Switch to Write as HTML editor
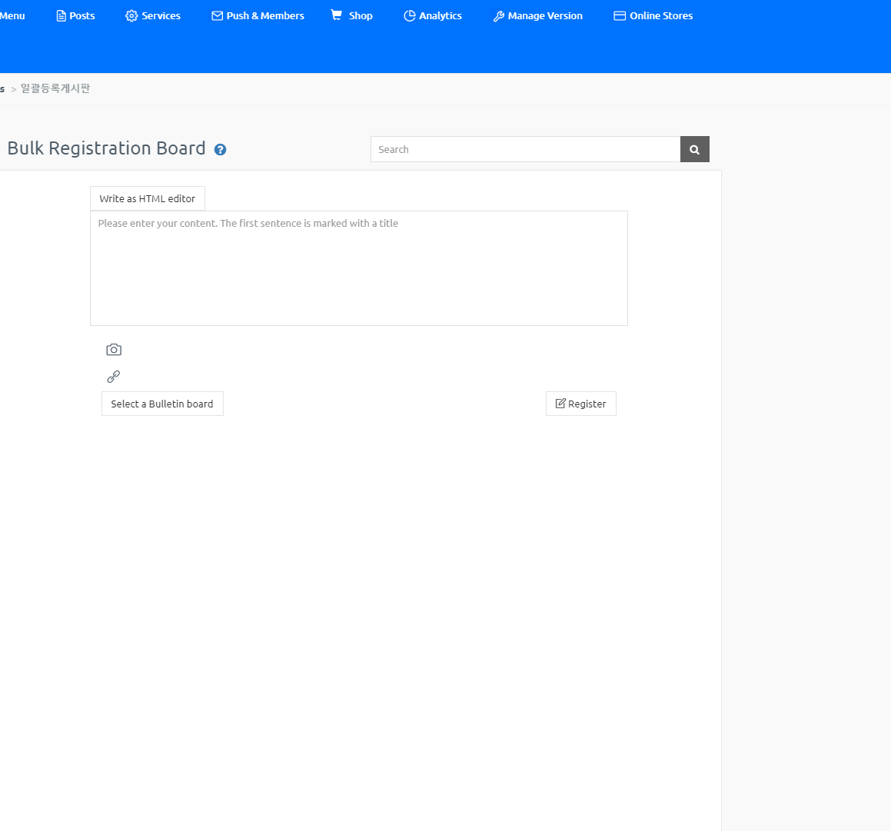Screen dimensions: 891x831 [x=148, y=198]
